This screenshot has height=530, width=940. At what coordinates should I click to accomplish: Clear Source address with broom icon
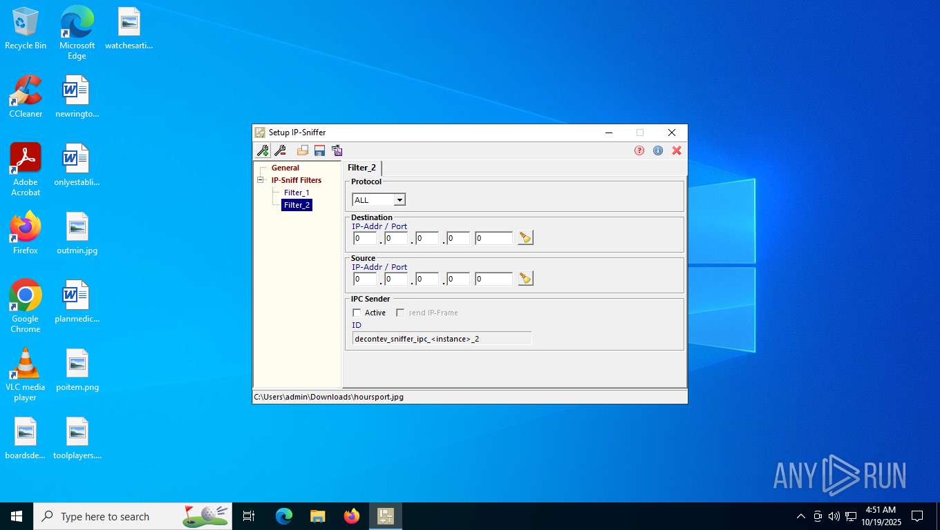pyautogui.click(x=525, y=278)
